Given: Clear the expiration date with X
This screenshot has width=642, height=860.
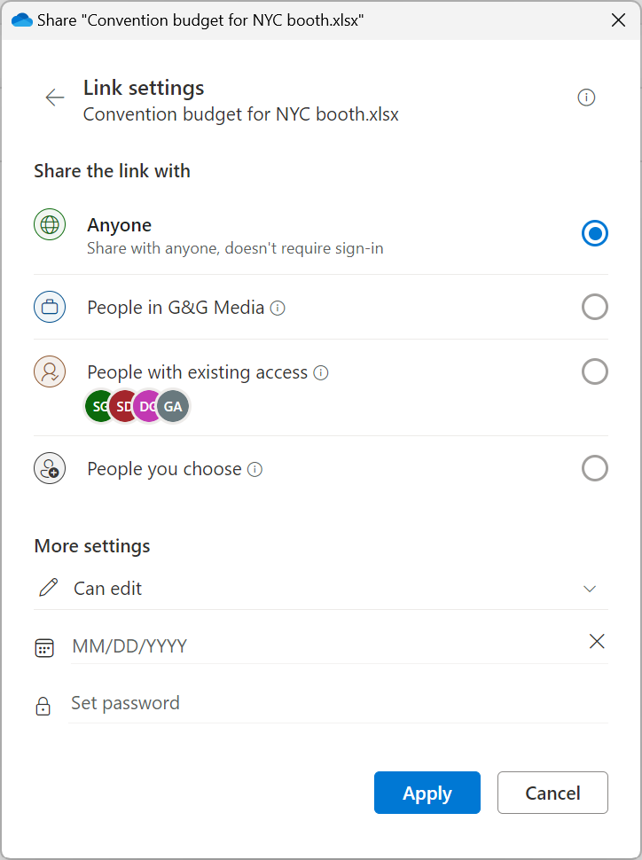Looking at the screenshot, I should pyautogui.click(x=597, y=641).
